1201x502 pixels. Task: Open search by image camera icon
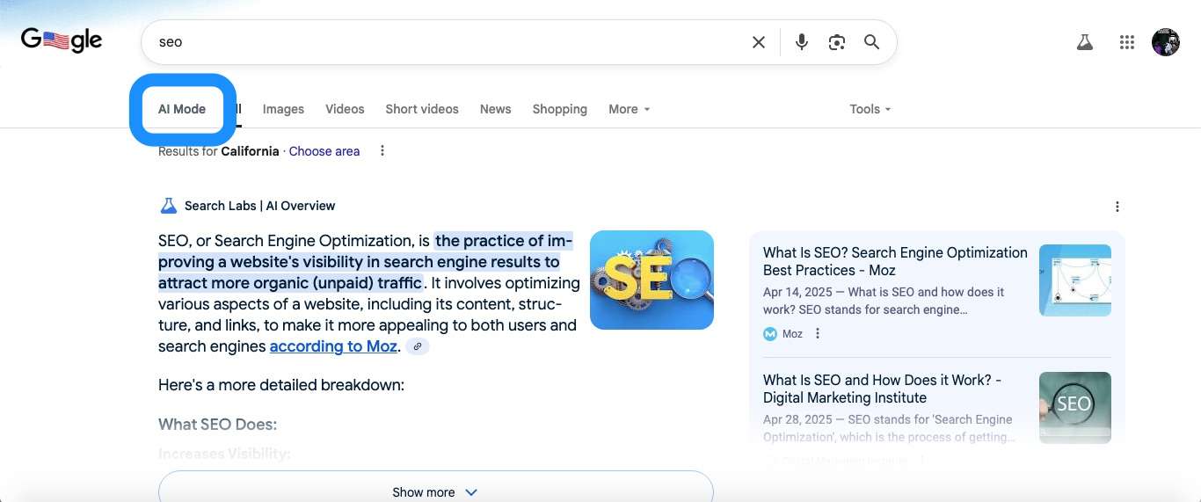837,42
